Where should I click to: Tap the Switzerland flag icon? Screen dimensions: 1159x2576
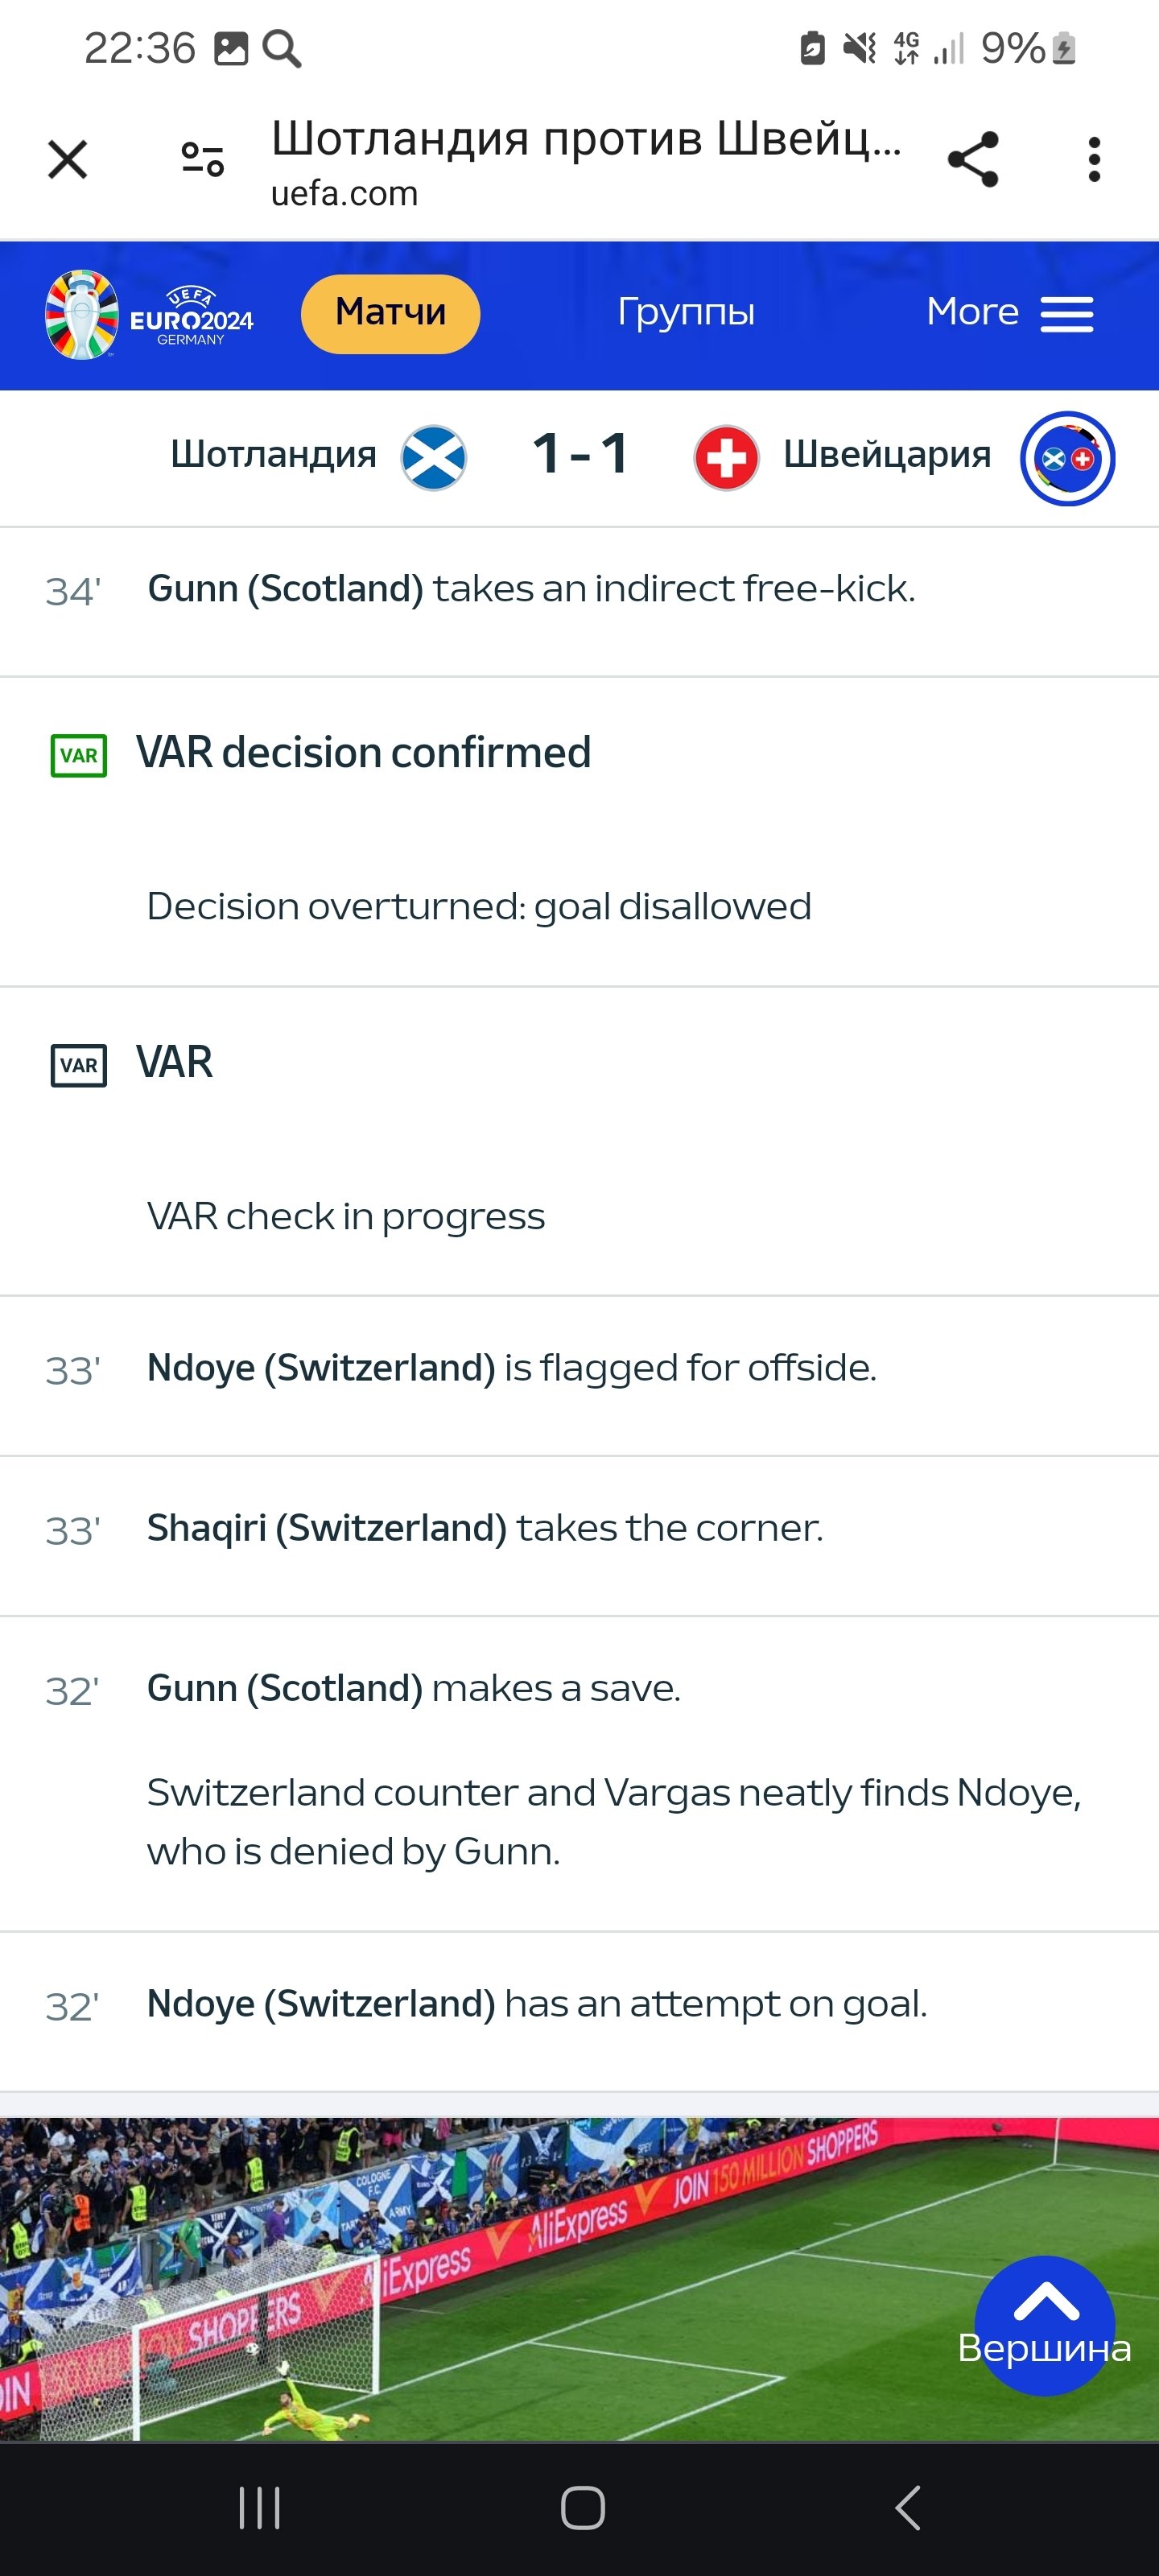[x=726, y=458]
